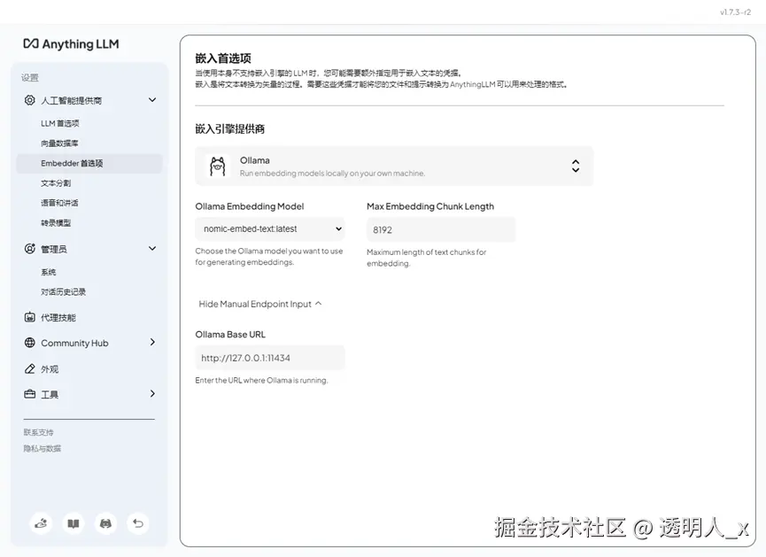The height and width of the screenshot is (557, 766).
Task: Click the AnythingLLM logo
Action: point(71,44)
